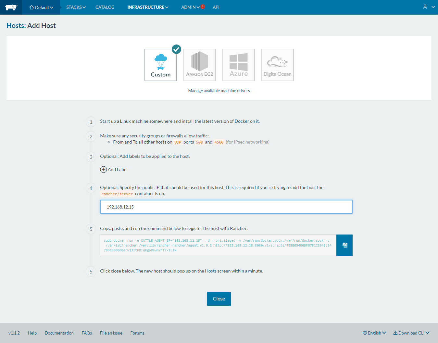Screen dimensions: 438x343
Task: Expand the INFRASTRUCTURE menu
Action: click(148, 7)
